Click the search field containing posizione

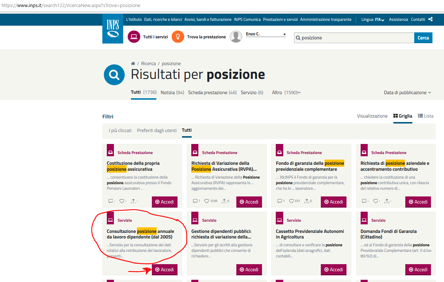click(355, 38)
